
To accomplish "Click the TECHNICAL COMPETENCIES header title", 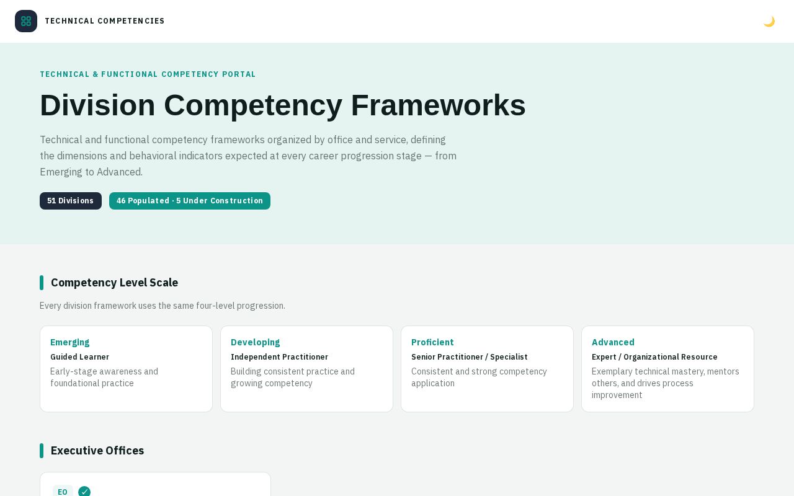I will coord(105,21).
